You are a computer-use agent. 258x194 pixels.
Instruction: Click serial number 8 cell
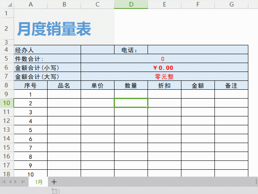tap(31, 156)
